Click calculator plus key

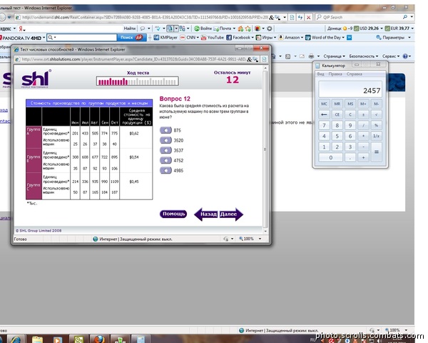[x=363, y=157]
